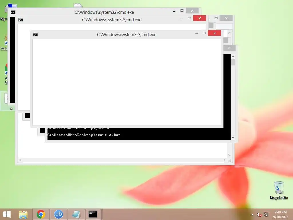This screenshot has height=220, width=293.
Task: Click the 'start a.bat' command line text
Action: point(108,135)
